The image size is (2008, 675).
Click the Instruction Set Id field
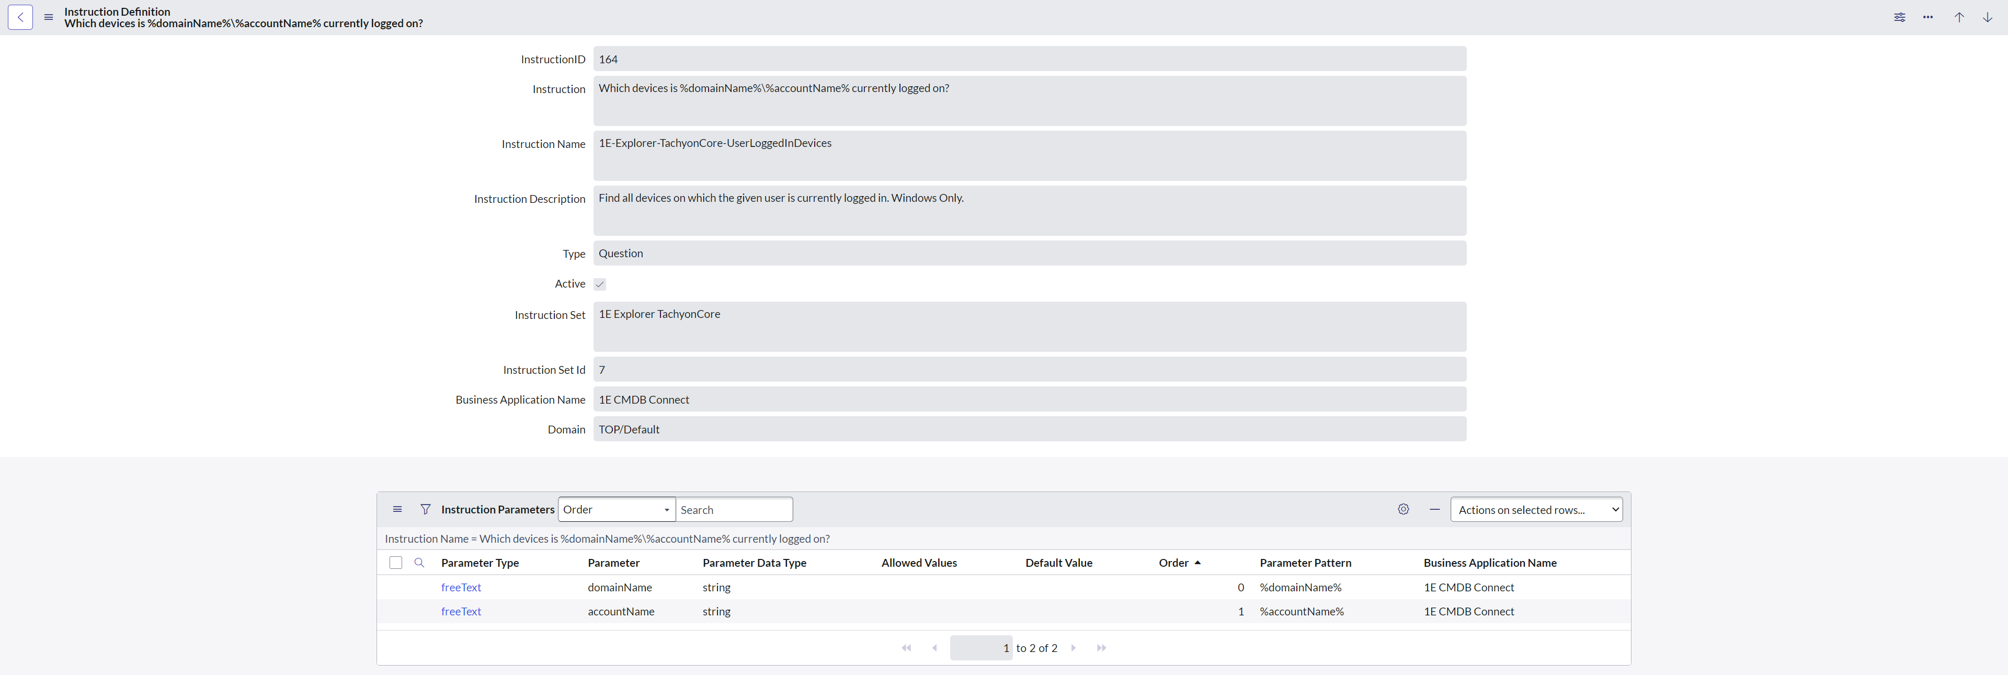click(x=1030, y=370)
